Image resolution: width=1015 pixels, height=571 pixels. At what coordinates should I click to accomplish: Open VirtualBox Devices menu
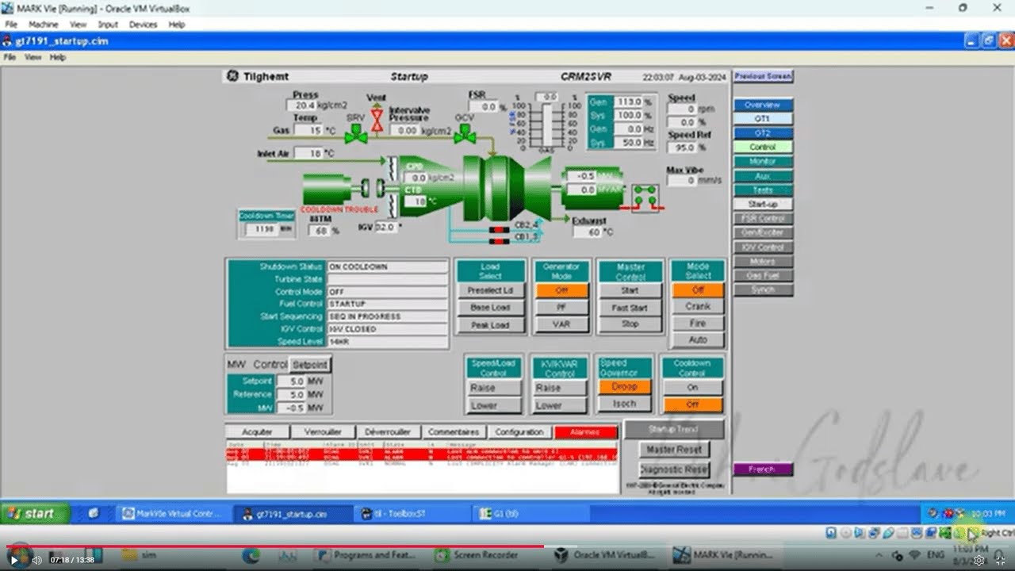(143, 25)
